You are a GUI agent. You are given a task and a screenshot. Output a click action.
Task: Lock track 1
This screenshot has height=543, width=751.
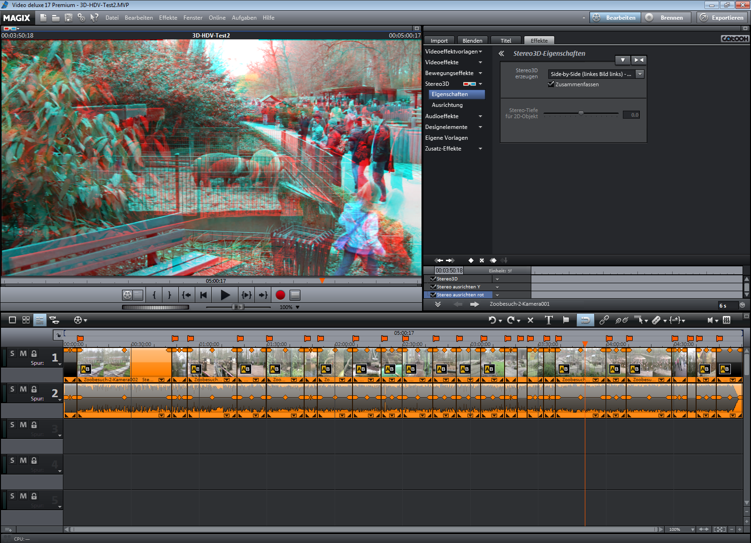(x=34, y=354)
